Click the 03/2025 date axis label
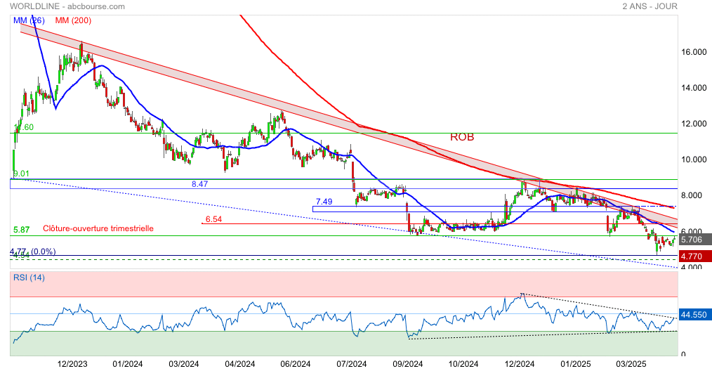The image size is (712, 371). point(631,364)
